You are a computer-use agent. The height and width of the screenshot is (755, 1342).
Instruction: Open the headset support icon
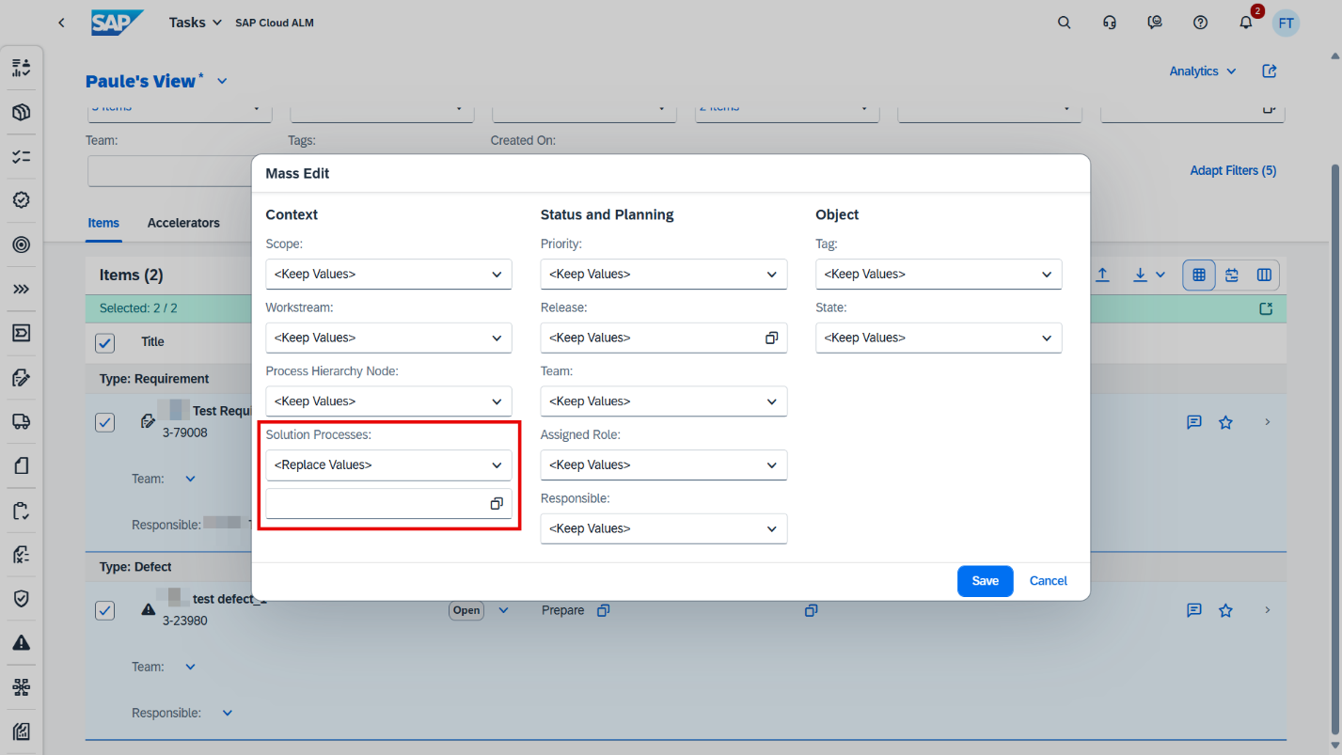click(1110, 23)
